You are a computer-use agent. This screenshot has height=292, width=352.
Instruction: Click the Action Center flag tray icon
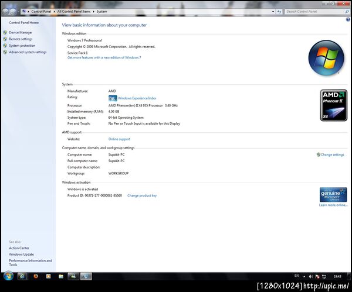coord(317,277)
